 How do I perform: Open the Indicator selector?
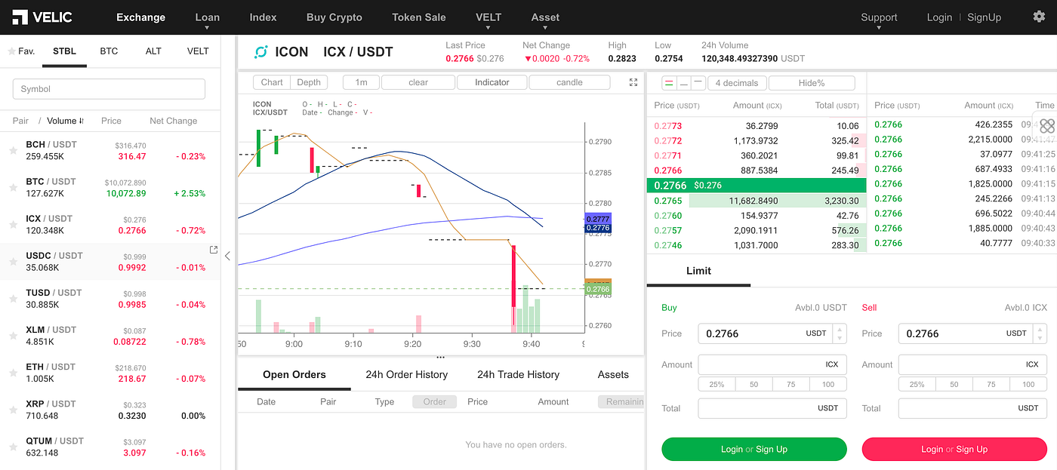(492, 82)
